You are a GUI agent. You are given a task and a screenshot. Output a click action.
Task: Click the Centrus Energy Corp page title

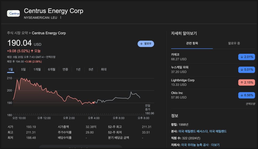click(x=54, y=11)
